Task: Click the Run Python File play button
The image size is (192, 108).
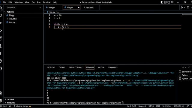Action: point(182,7)
